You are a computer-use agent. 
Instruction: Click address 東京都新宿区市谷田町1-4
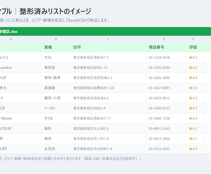tap(93, 149)
